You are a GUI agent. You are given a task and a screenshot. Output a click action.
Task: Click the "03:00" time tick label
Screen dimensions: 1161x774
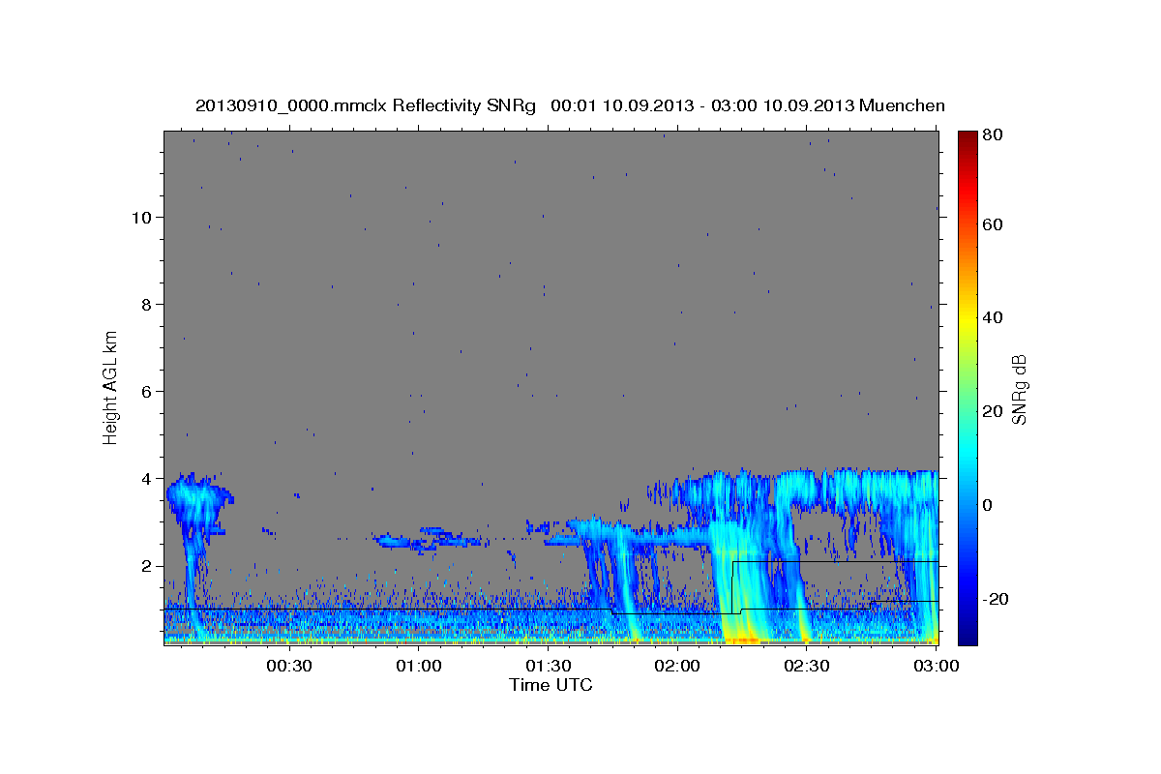click(x=936, y=666)
